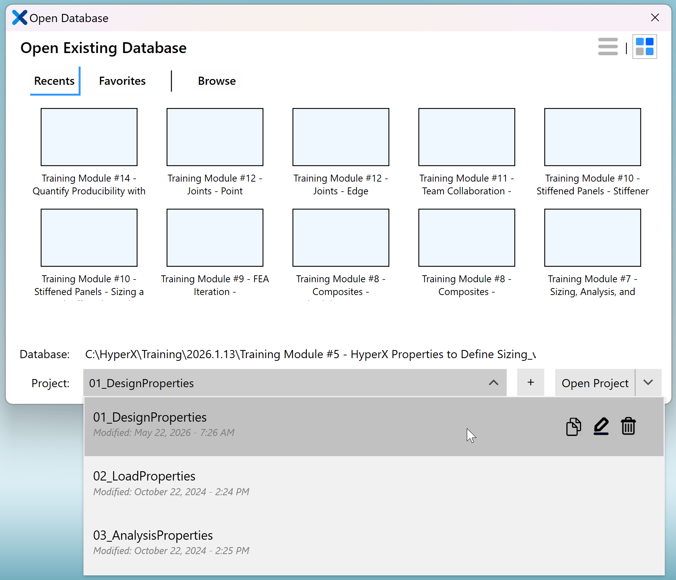Click the 'Modified: May 22, 2026 - 7:26 AM' text

164,432
